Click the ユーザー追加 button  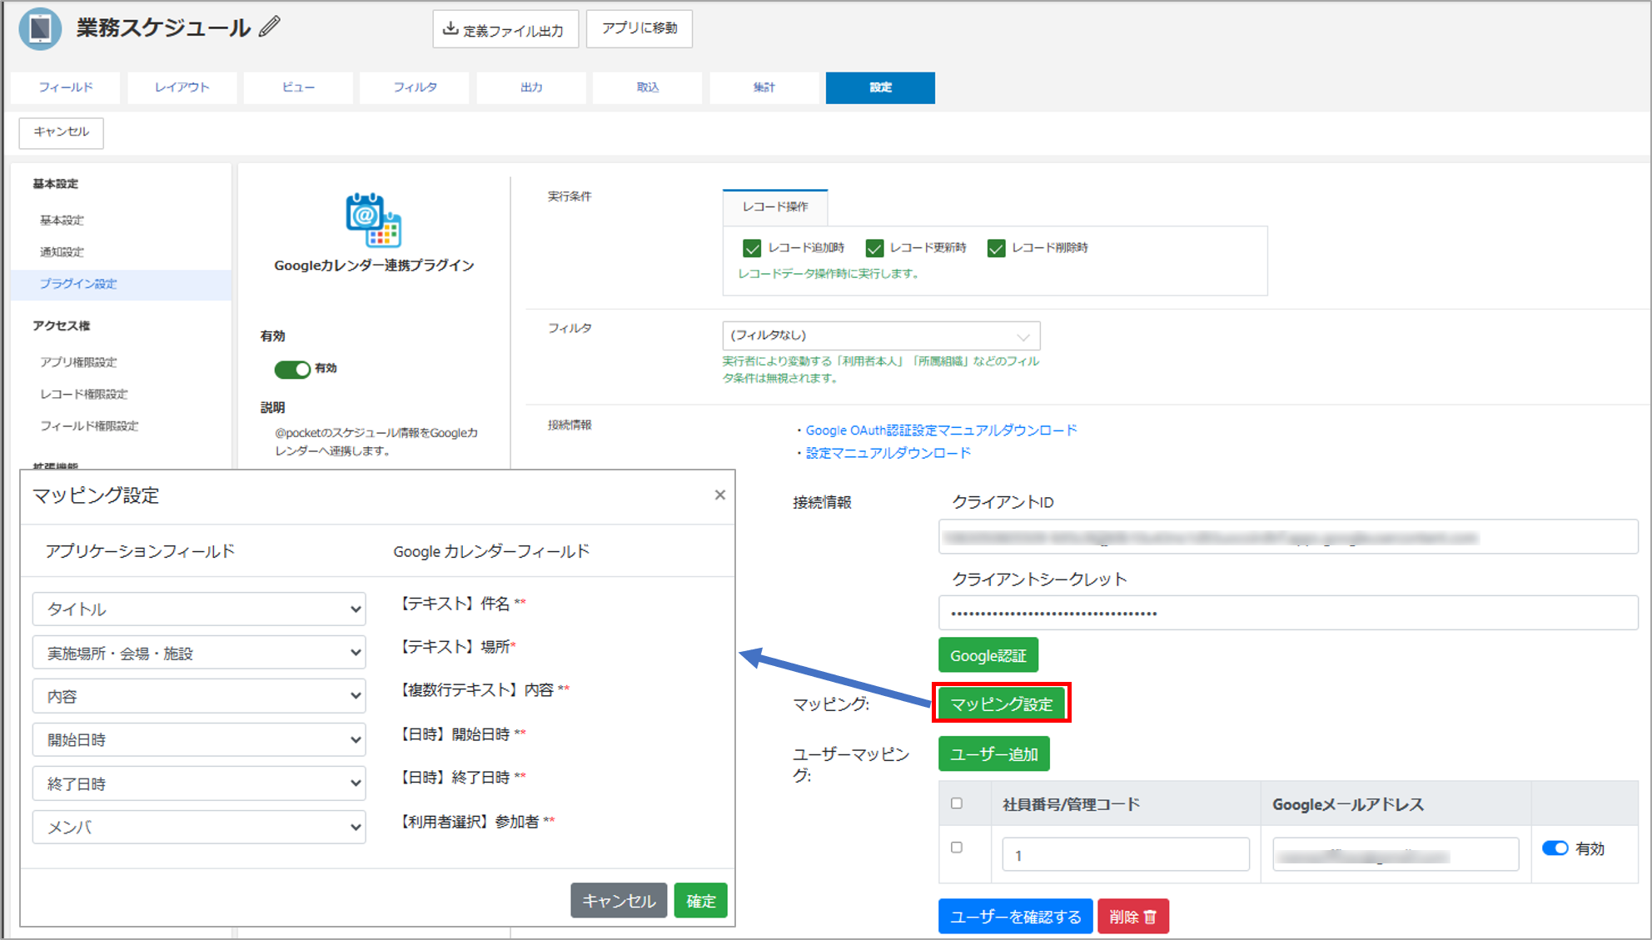pyautogui.click(x=994, y=754)
